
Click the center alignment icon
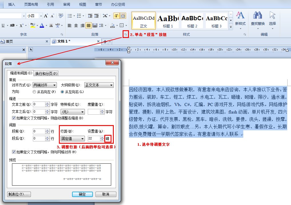tap(76, 25)
